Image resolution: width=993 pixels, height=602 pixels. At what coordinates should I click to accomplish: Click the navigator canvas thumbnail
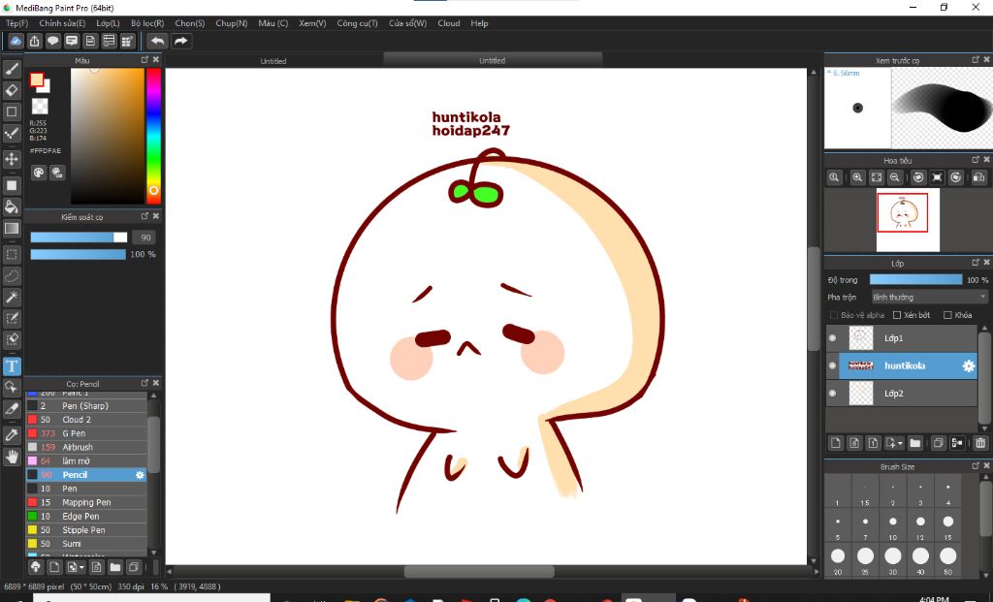(908, 220)
